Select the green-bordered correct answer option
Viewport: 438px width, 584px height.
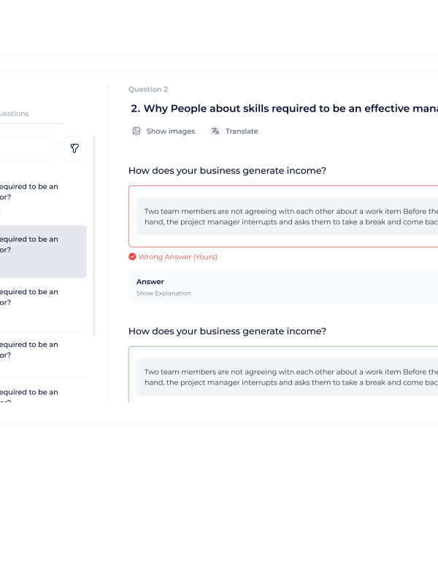tap(285, 376)
